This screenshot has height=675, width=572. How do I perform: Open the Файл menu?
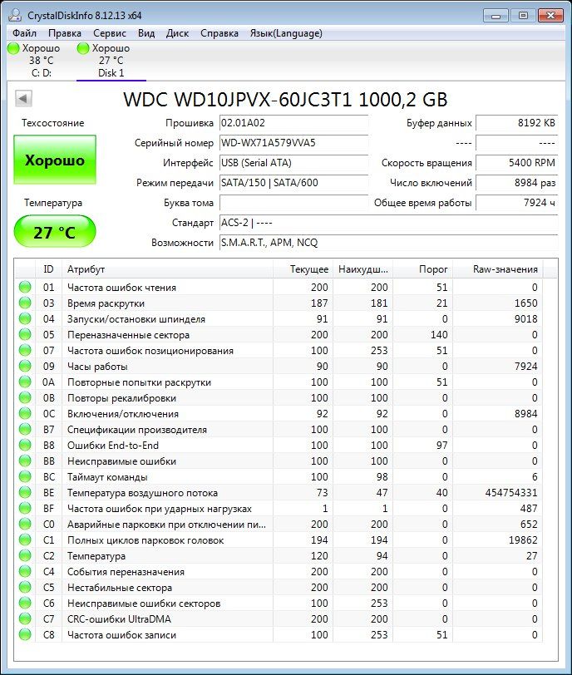(24, 33)
